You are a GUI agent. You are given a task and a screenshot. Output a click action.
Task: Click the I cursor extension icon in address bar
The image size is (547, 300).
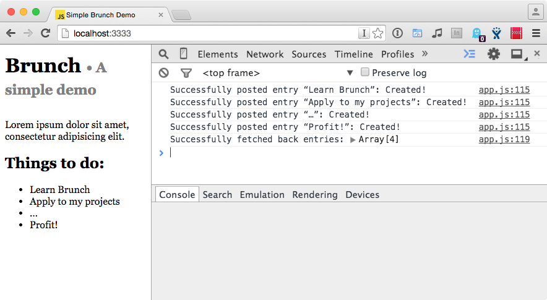364,33
